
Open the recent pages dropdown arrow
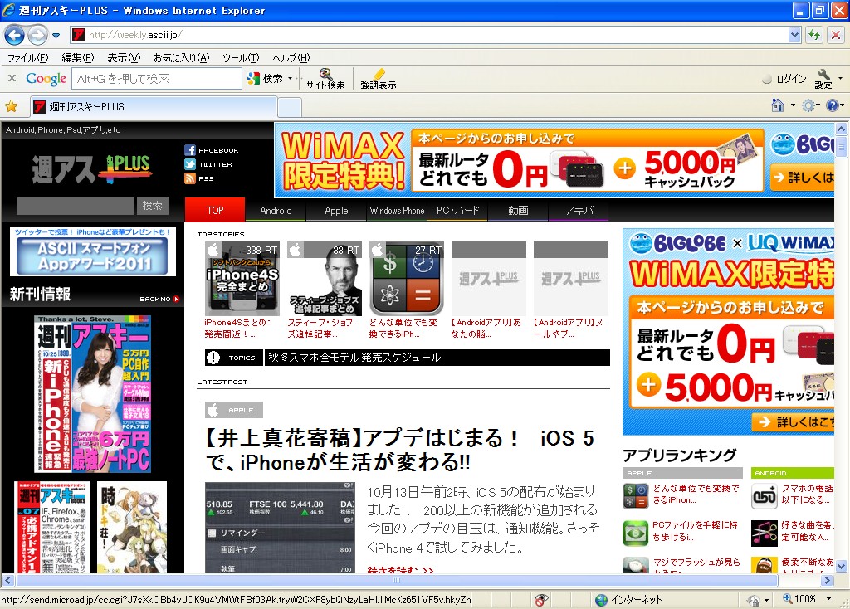pyautogui.click(x=56, y=36)
